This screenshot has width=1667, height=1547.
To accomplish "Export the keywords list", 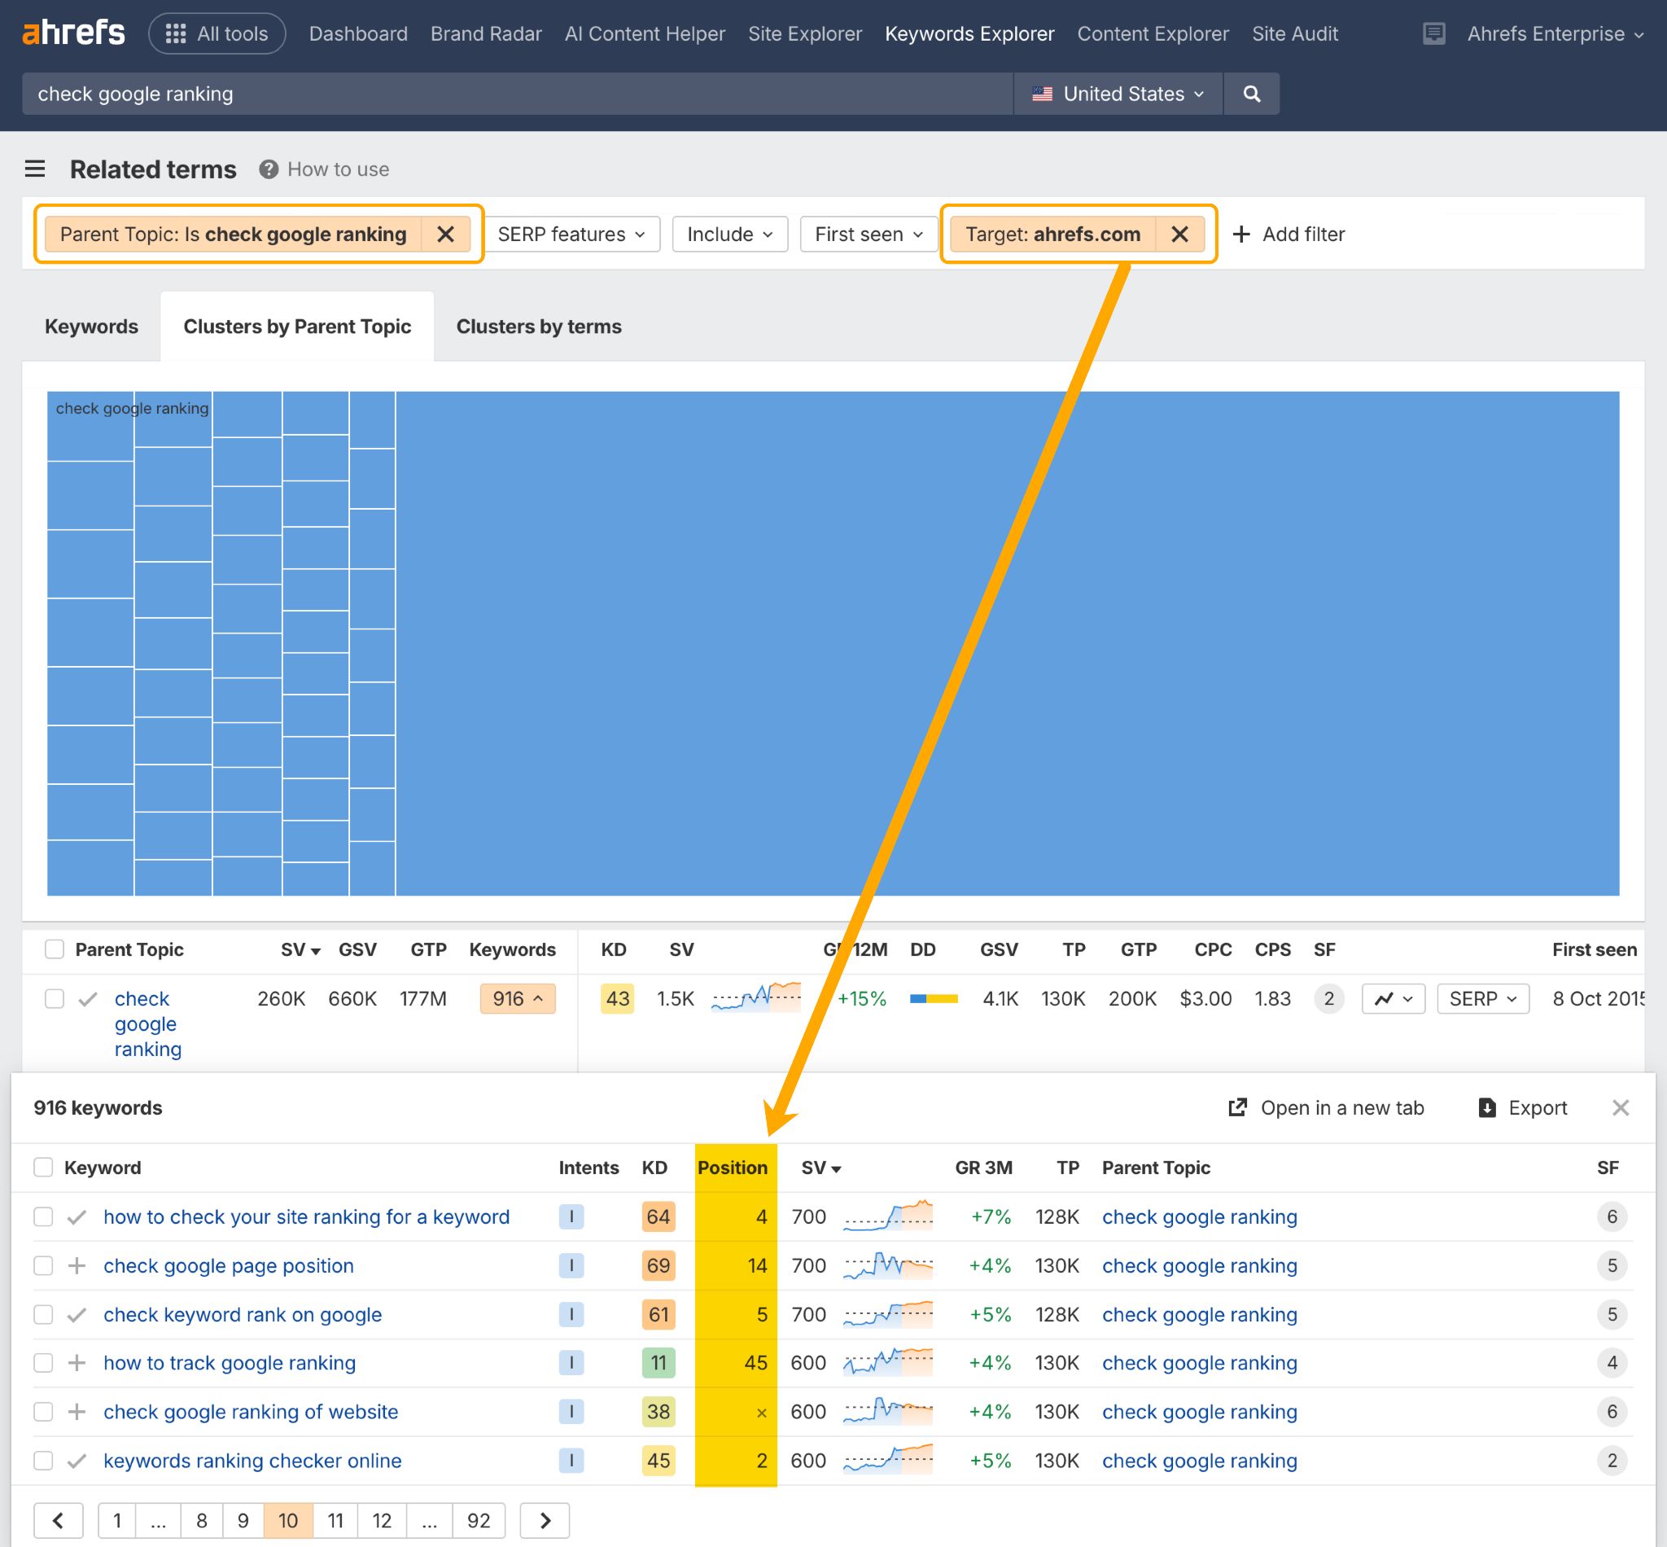I will [x=1523, y=1107].
